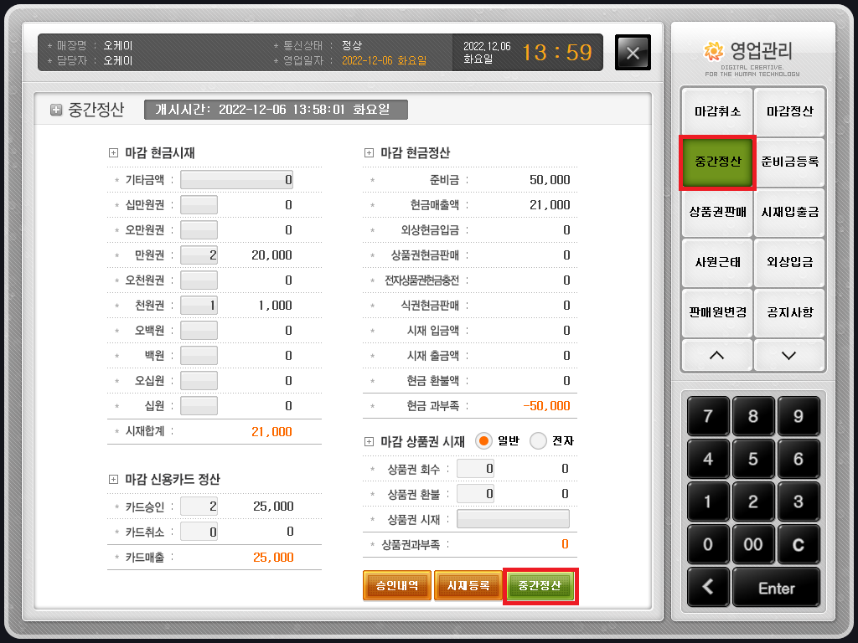Close the window with the X button
The image size is (858, 643).
[x=633, y=53]
